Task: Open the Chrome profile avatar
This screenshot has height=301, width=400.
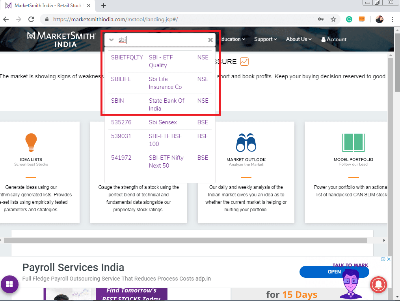Action: (x=380, y=19)
